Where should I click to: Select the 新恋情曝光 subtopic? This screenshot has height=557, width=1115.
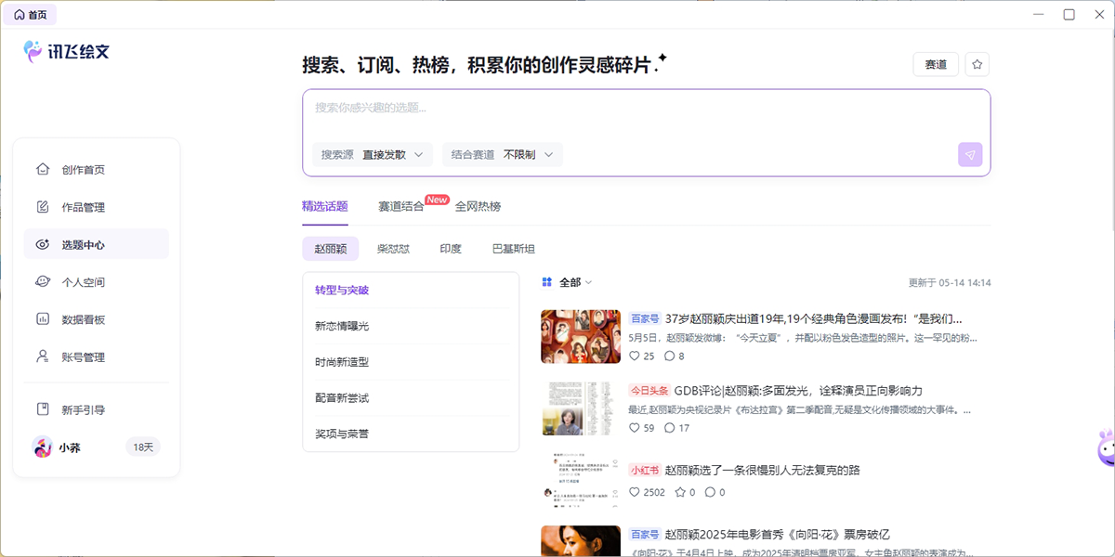342,327
